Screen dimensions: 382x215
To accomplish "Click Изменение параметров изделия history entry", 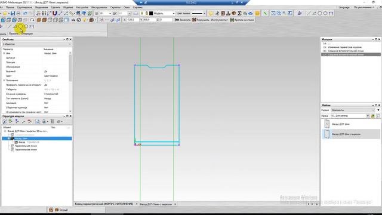I will point(345,47).
